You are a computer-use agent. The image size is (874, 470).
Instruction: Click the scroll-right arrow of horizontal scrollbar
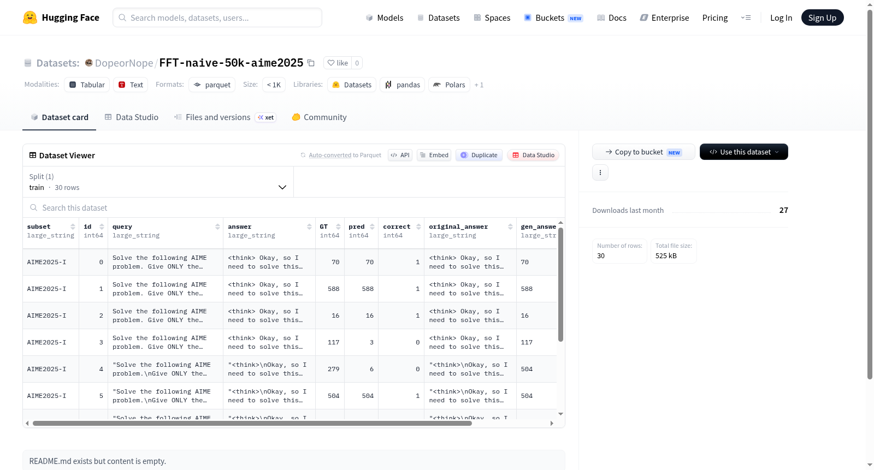(x=552, y=423)
